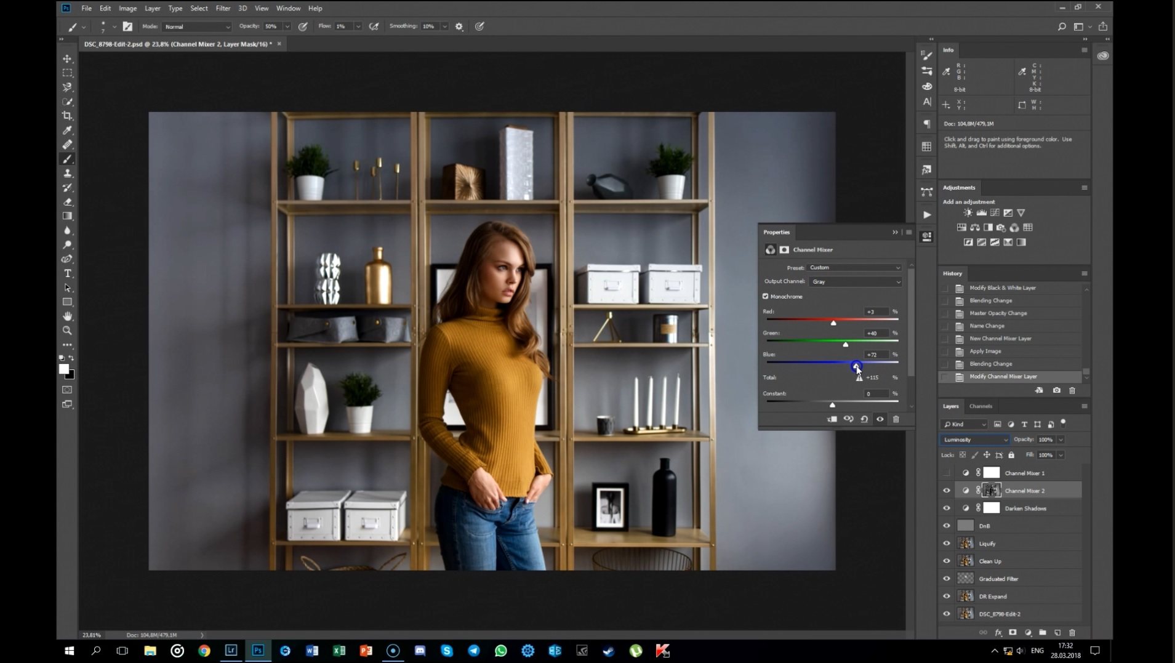Image resolution: width=1175 pixels, height=663 pixels.
Task: Select the Clone Stamp tool
Action: point(67,173)
